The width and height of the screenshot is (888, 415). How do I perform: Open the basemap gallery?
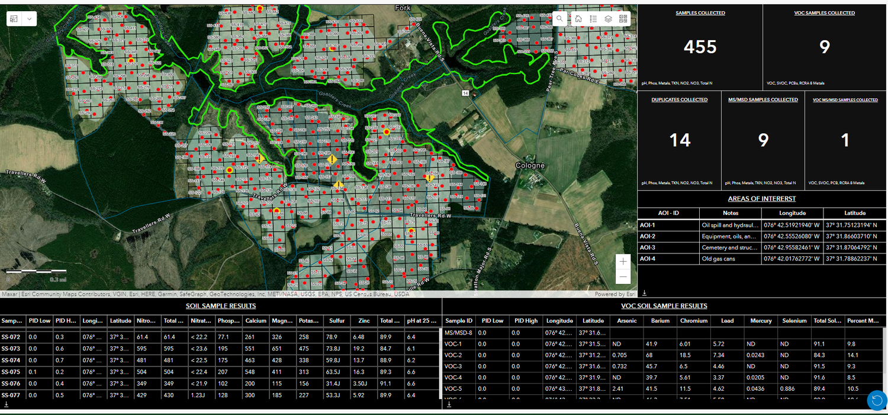pos(623,18)
